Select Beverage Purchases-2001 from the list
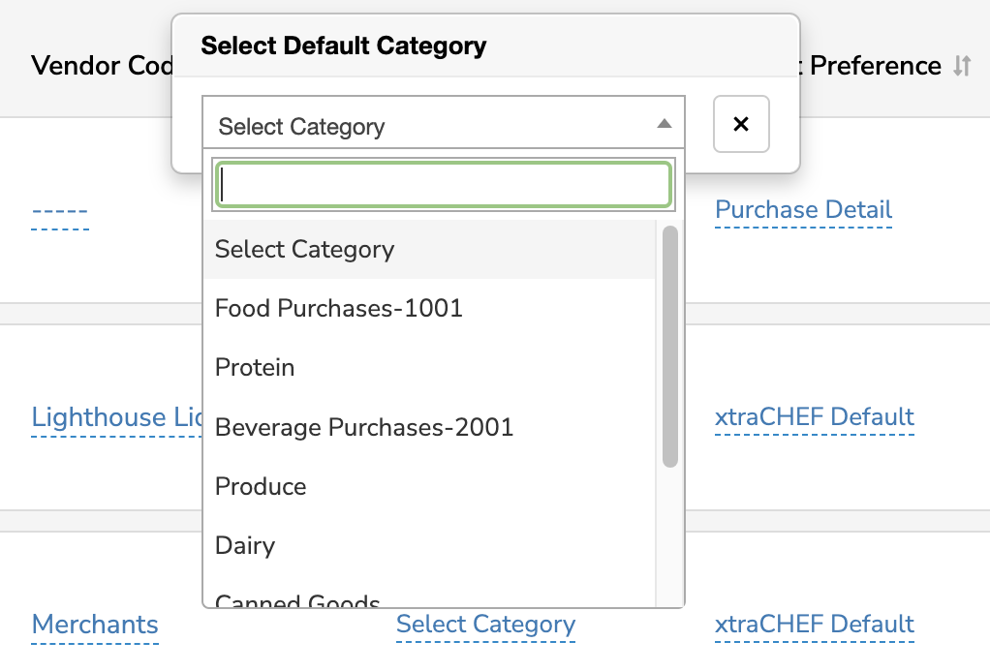 (364, 426)
